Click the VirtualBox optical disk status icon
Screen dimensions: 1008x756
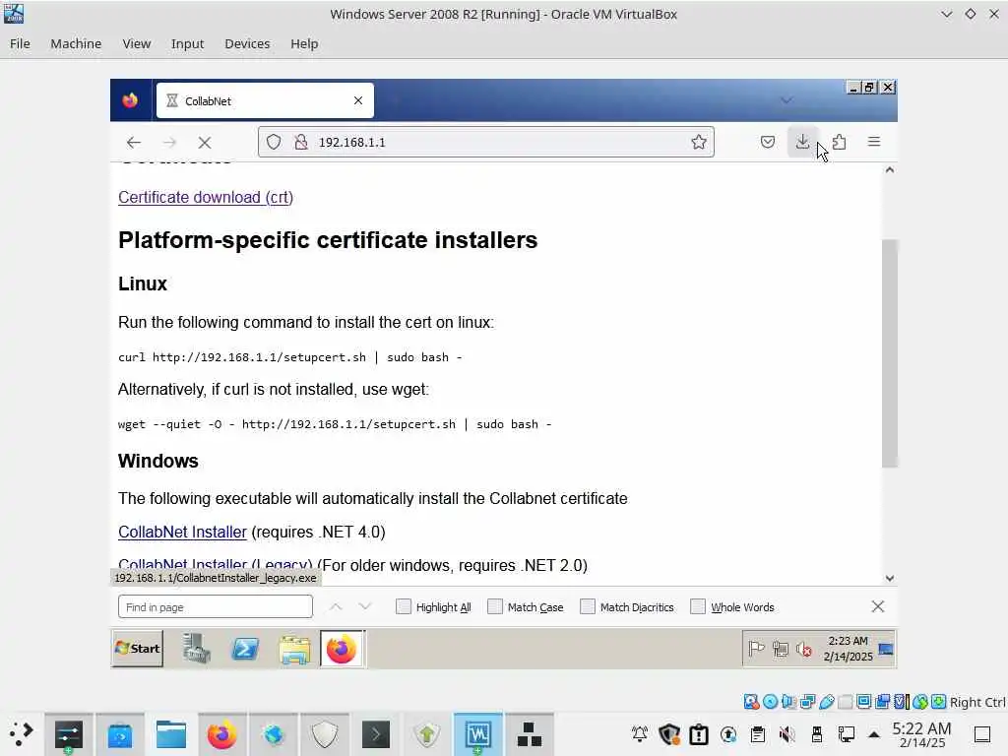click(770, 702)
